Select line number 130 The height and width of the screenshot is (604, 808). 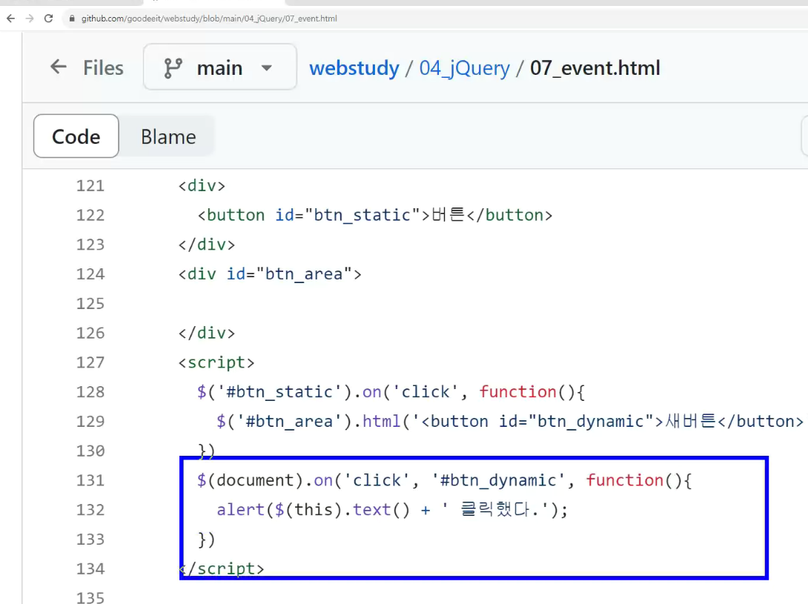[90, 451]
